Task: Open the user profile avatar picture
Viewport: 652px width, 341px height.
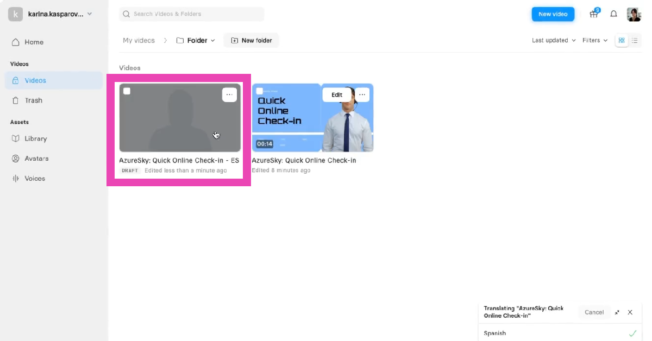Action: [634, 14]
